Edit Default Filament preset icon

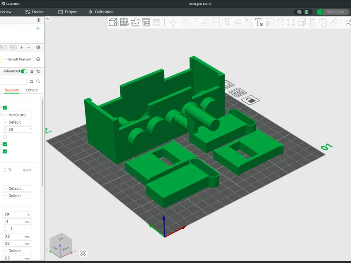click(x=38, y=59)
